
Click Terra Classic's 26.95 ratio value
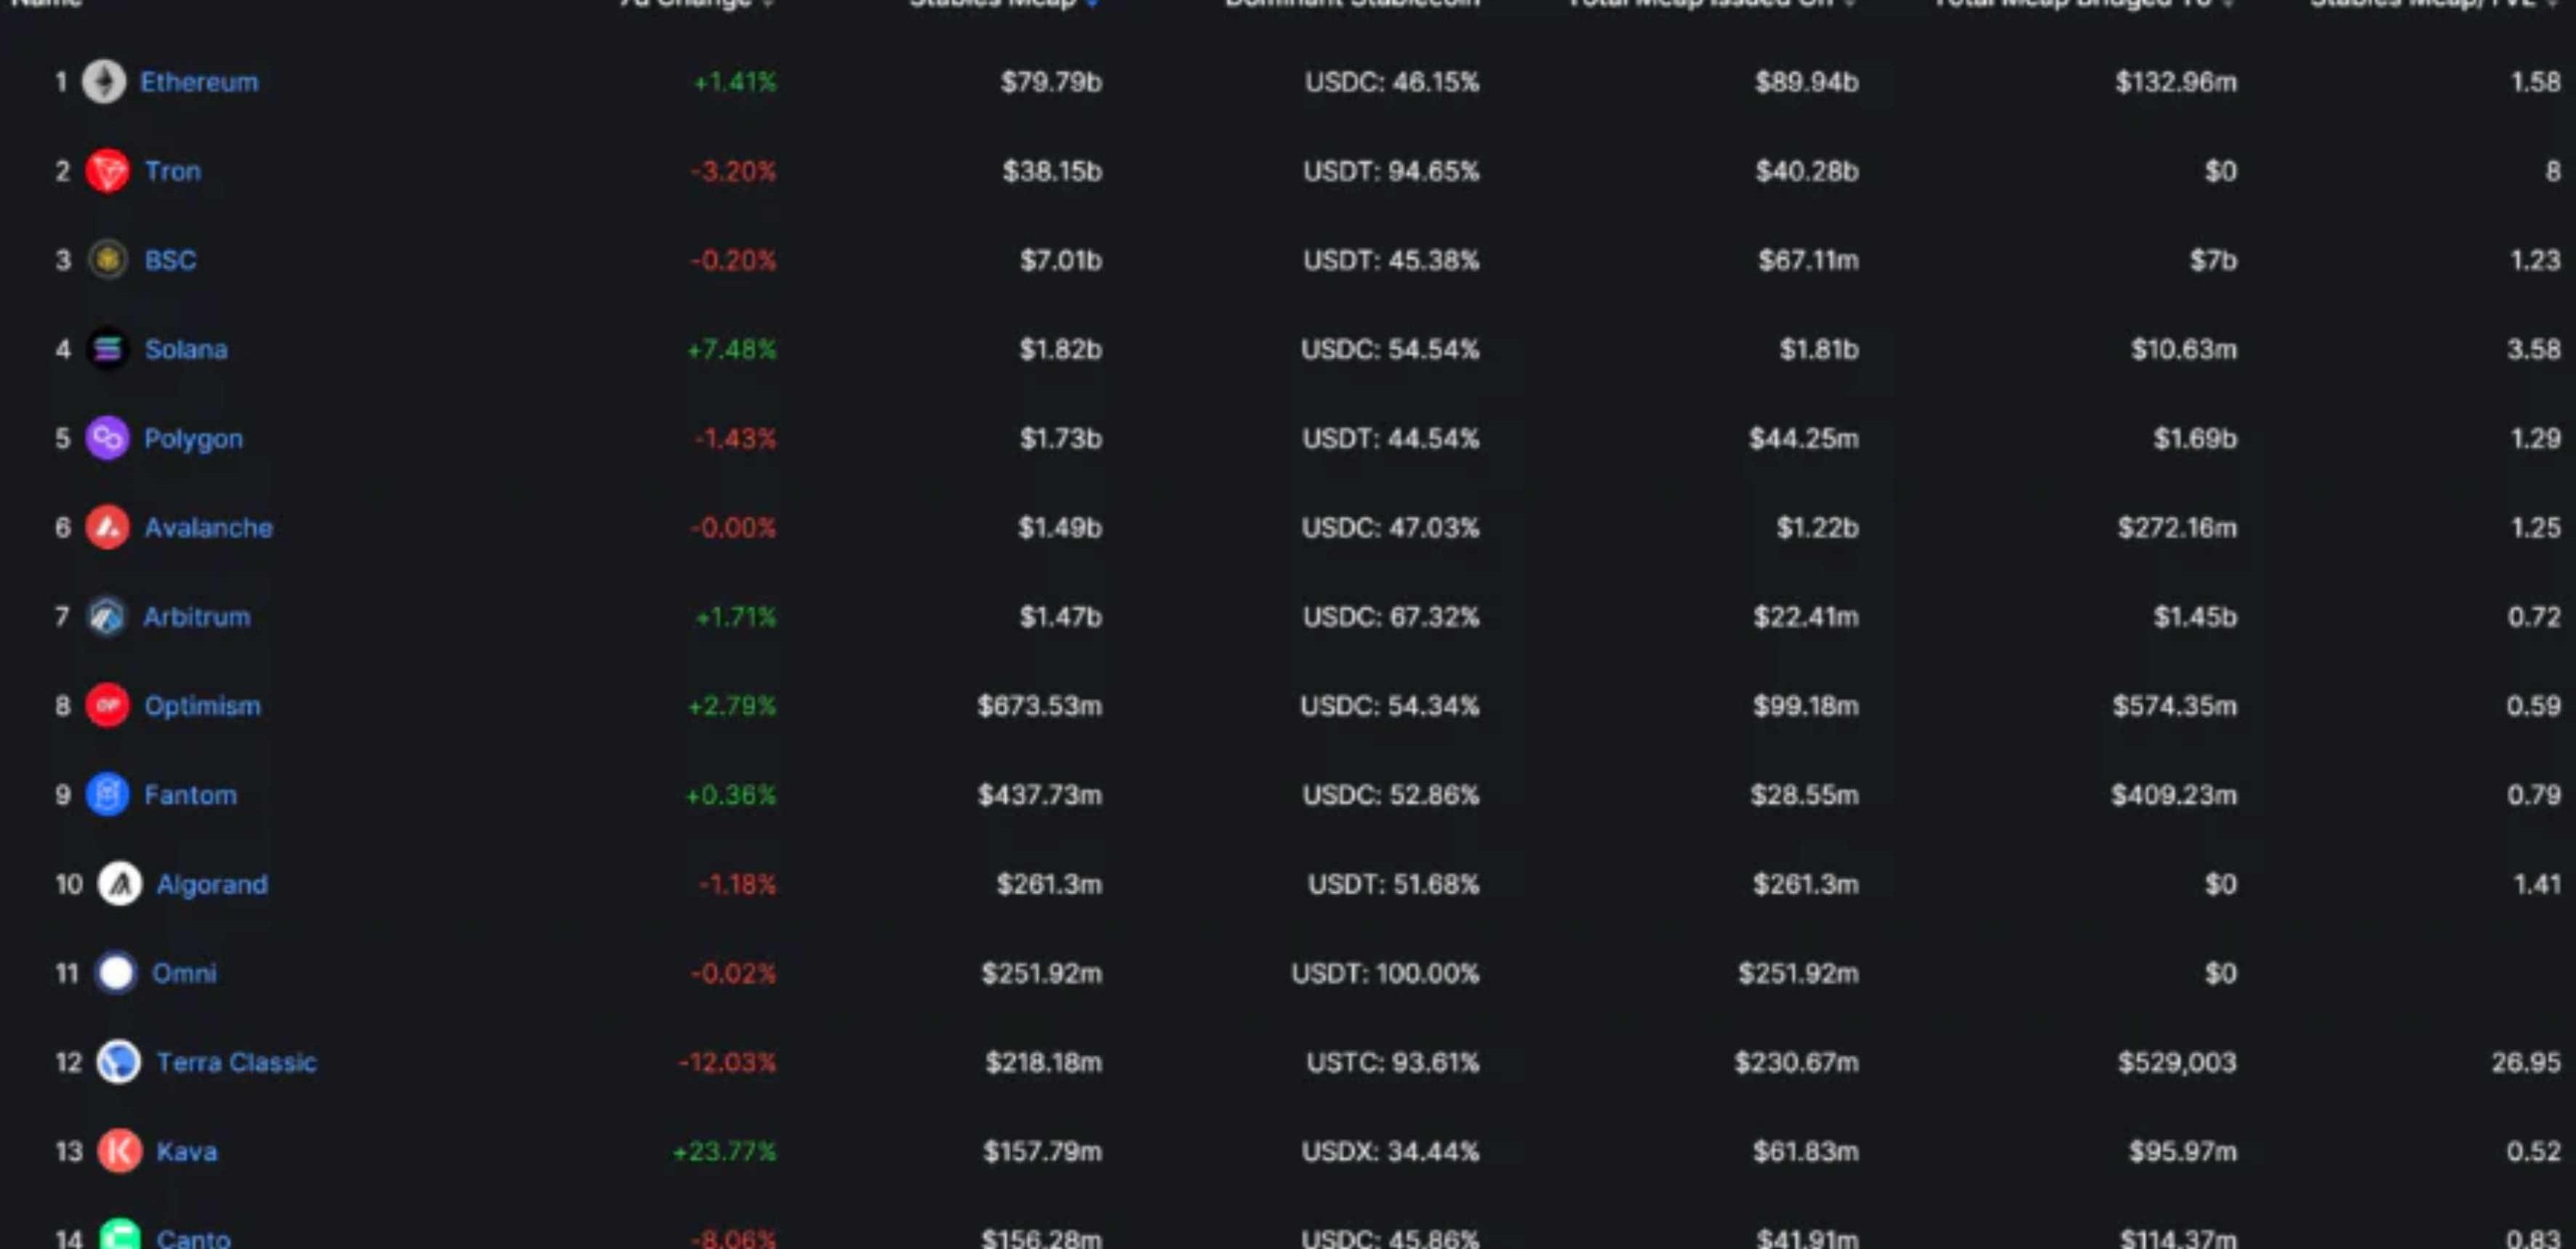point(2525,1062)
